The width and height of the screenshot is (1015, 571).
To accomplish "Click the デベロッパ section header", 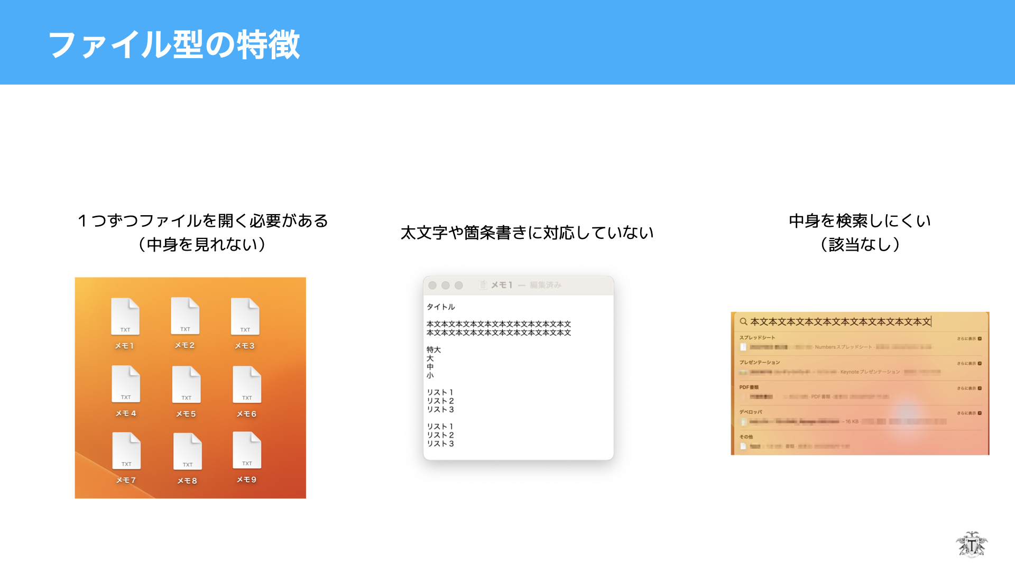I will [x=751, y=412].
